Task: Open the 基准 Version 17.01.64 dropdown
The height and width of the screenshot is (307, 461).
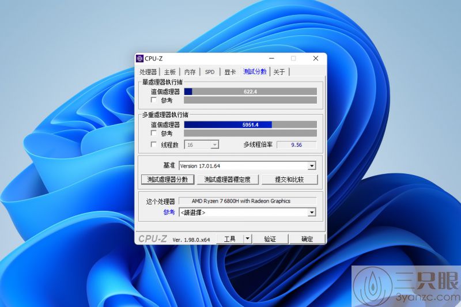Action: 312,166
